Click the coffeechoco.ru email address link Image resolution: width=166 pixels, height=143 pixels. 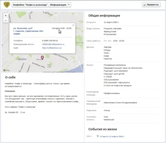click(x=53, y=44)
